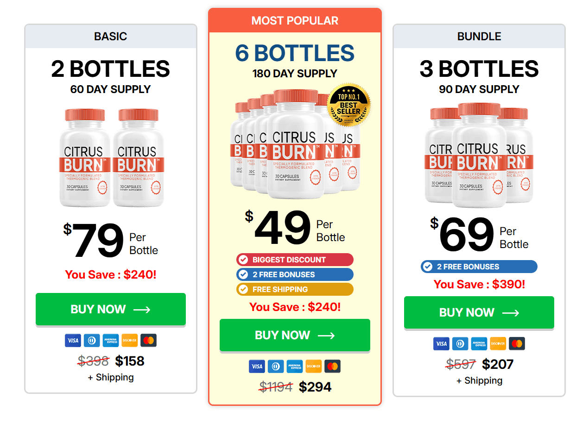Select the Most Popular header banner

click(295, 20)
